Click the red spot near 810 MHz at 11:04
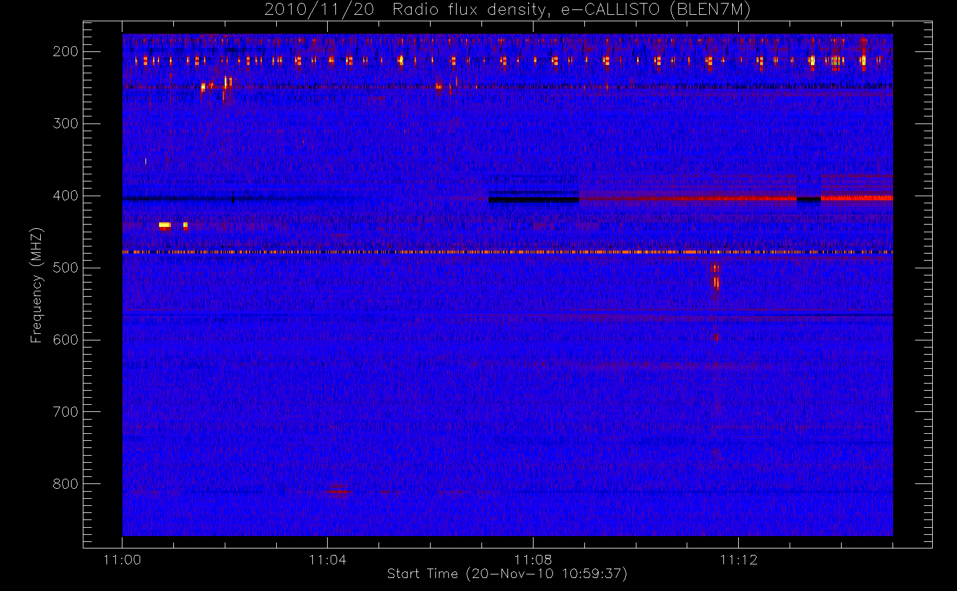Viewport: 957px width, 591px height. pyautogui.click(x=338, y=491)
